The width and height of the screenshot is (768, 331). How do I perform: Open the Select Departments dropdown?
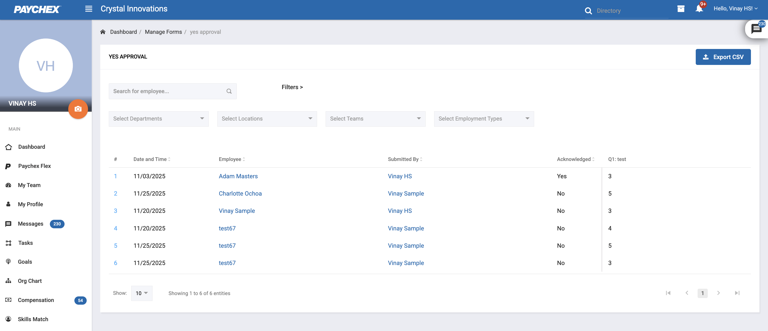(159, 119)
